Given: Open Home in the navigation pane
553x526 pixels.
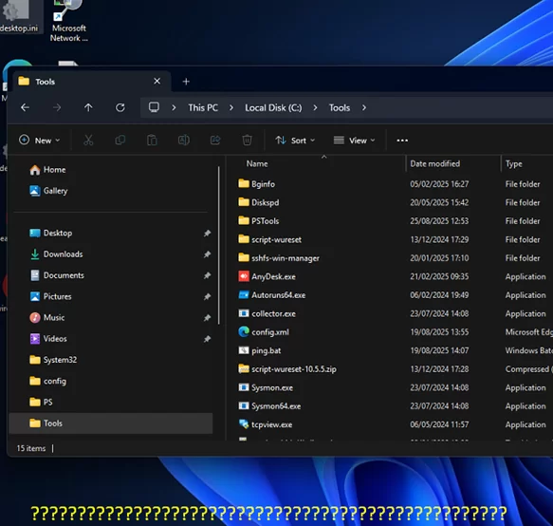Looking at the screenshot, I should pos(48,170).
